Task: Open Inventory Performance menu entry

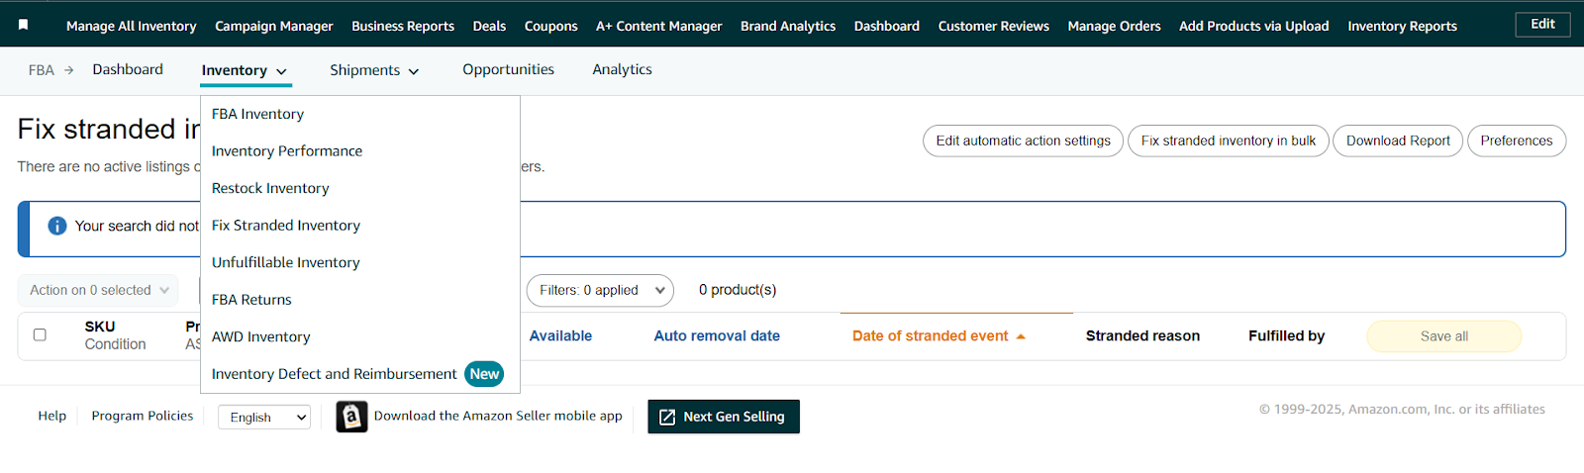Action: pos(287,150)
